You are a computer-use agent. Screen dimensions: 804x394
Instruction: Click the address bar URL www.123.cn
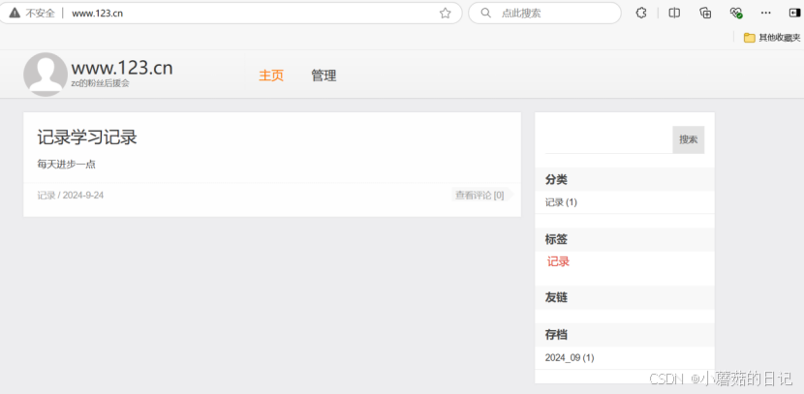pyautogui.click(x=98, y=14)
